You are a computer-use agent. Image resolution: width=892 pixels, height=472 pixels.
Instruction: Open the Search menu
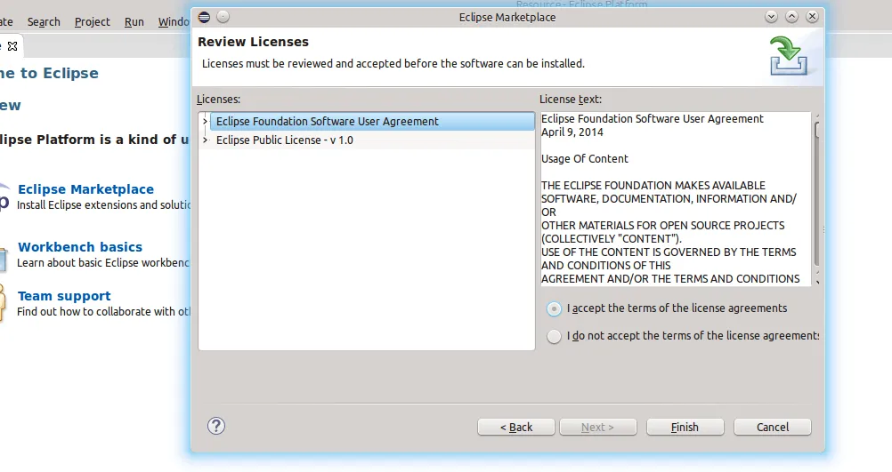(44, 21)
